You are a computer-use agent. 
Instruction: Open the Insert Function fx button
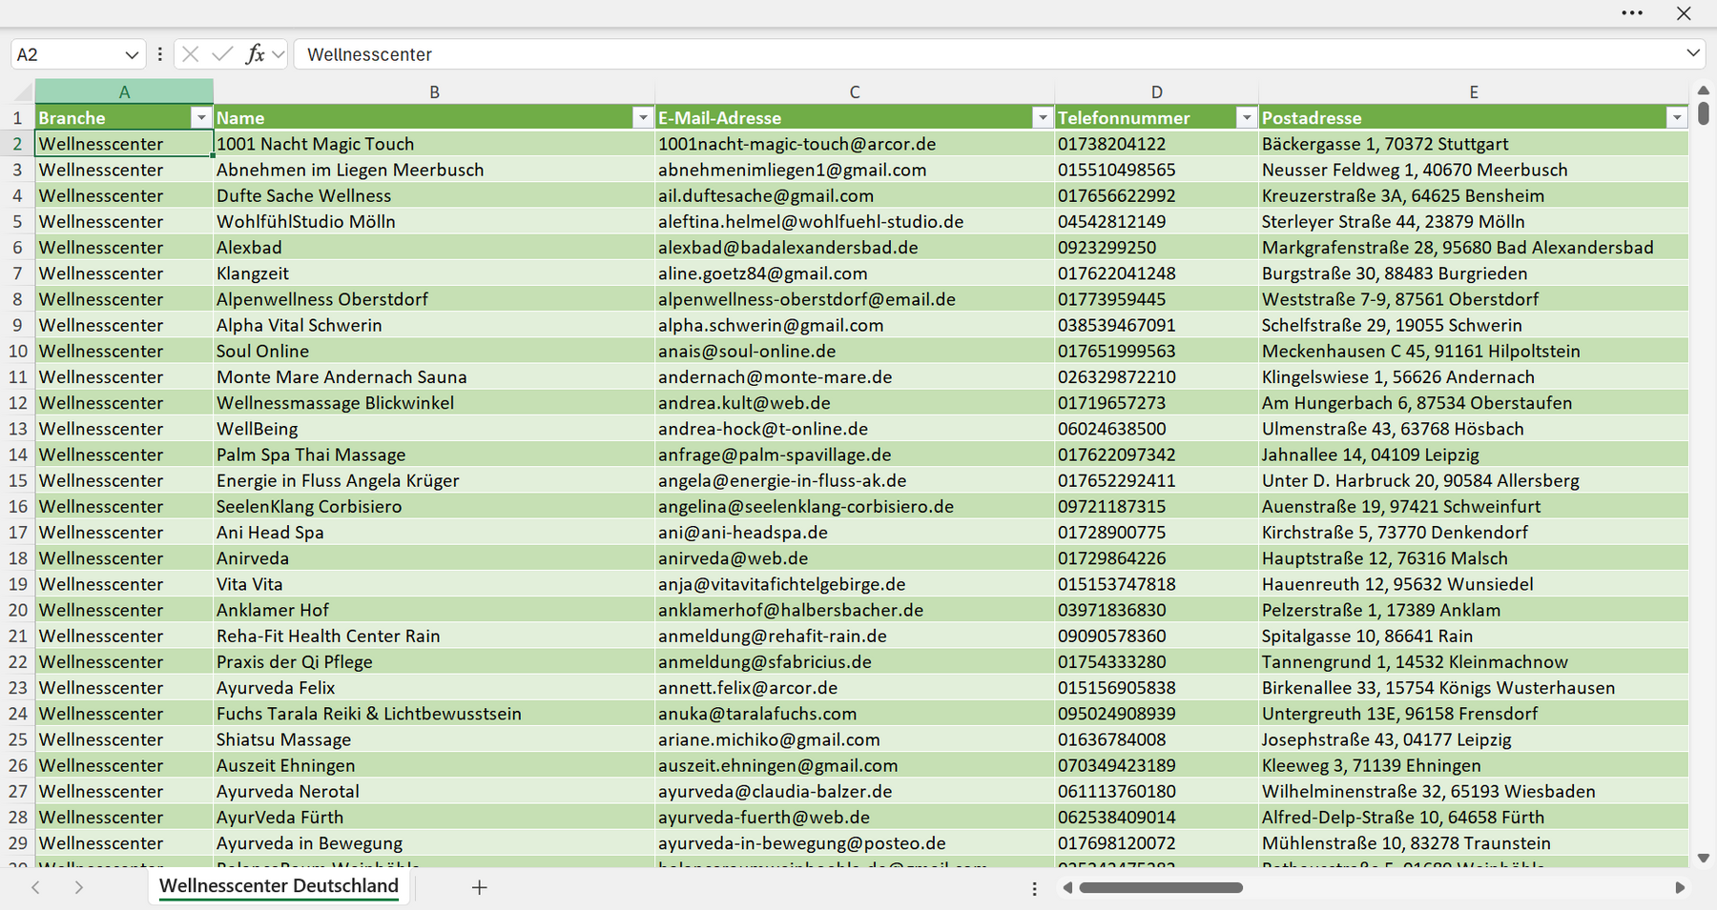click(255, 54)
